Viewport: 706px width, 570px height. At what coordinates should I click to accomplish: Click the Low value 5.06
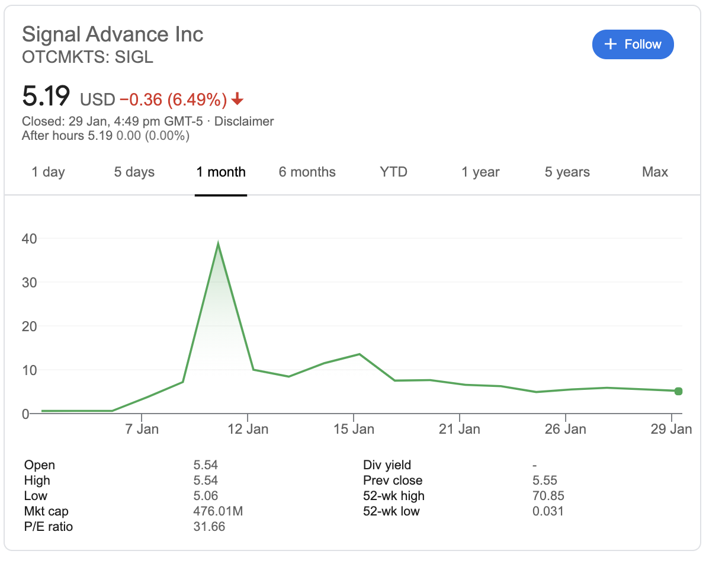pyautogui.click(x=206, y=496)
